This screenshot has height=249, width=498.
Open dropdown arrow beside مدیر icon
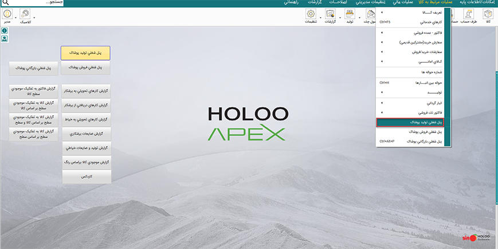click(15, 17)
